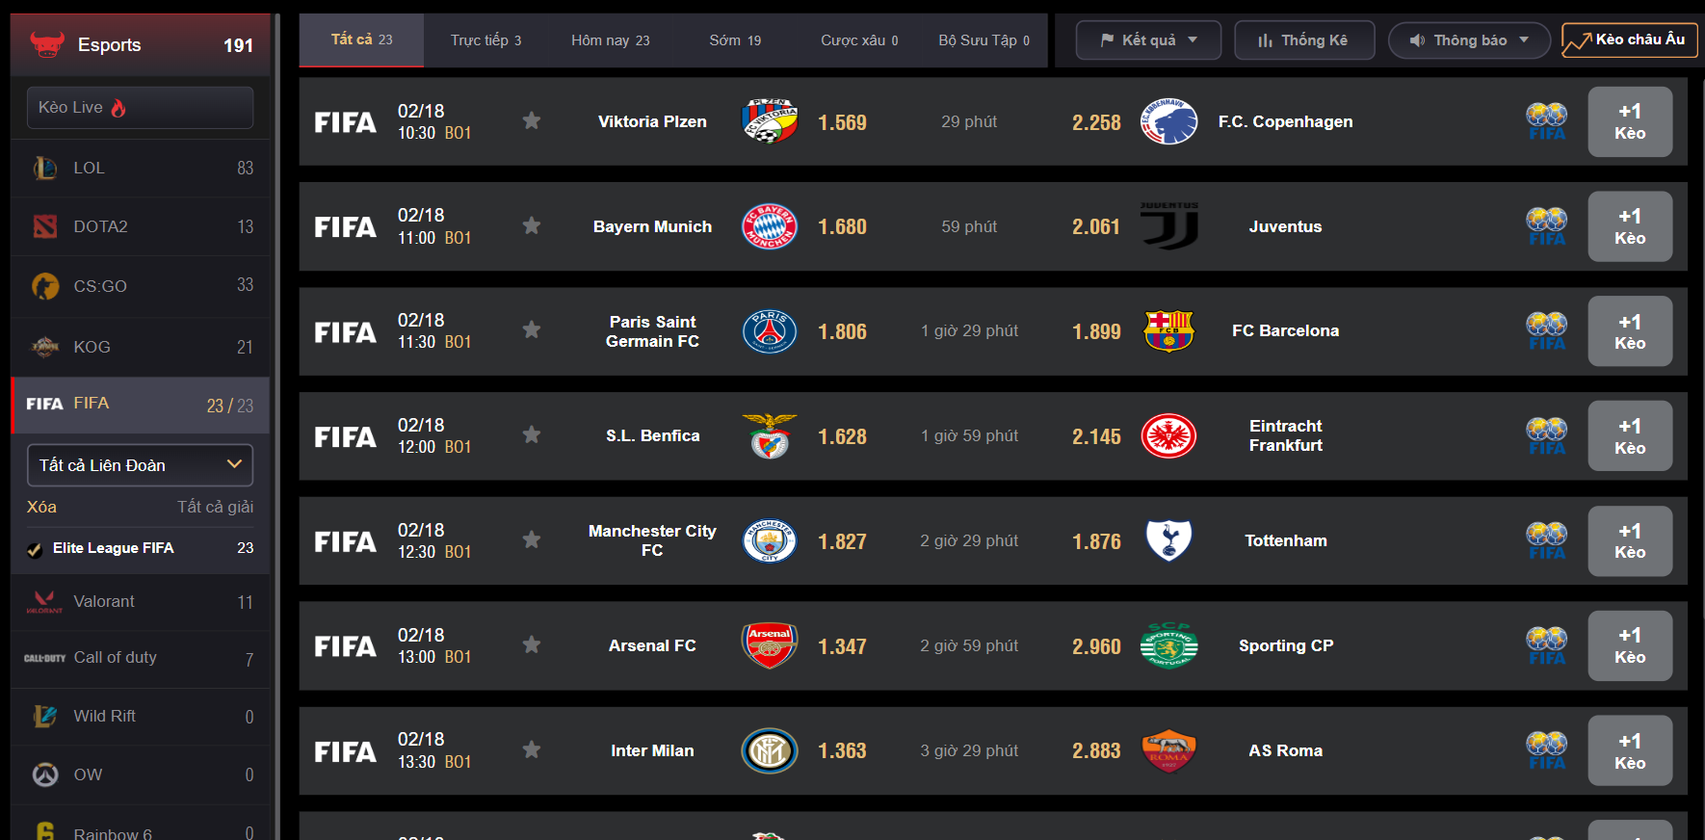Click the Juventus team logo
1705x840 pixels.
(1169, 226)
